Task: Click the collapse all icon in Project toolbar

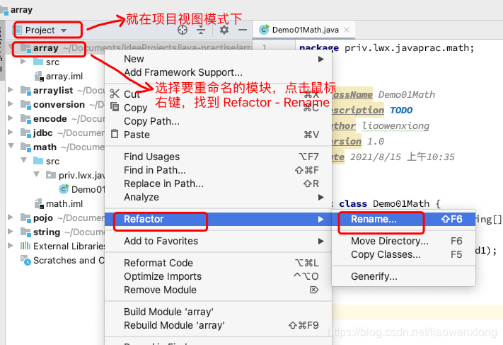Action: [x=201, y=30]
